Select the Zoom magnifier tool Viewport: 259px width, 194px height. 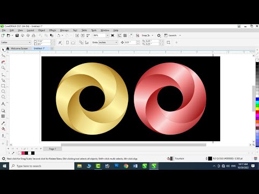point(3,68)
